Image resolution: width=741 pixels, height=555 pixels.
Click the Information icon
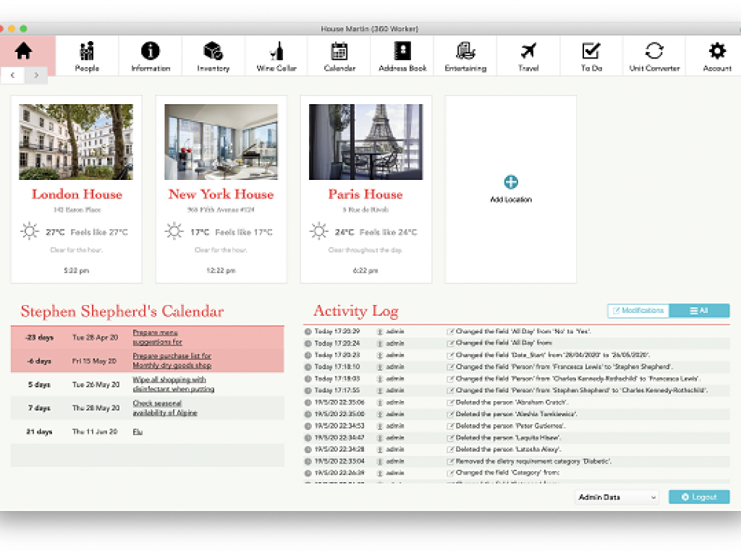(x=151, y=51)
